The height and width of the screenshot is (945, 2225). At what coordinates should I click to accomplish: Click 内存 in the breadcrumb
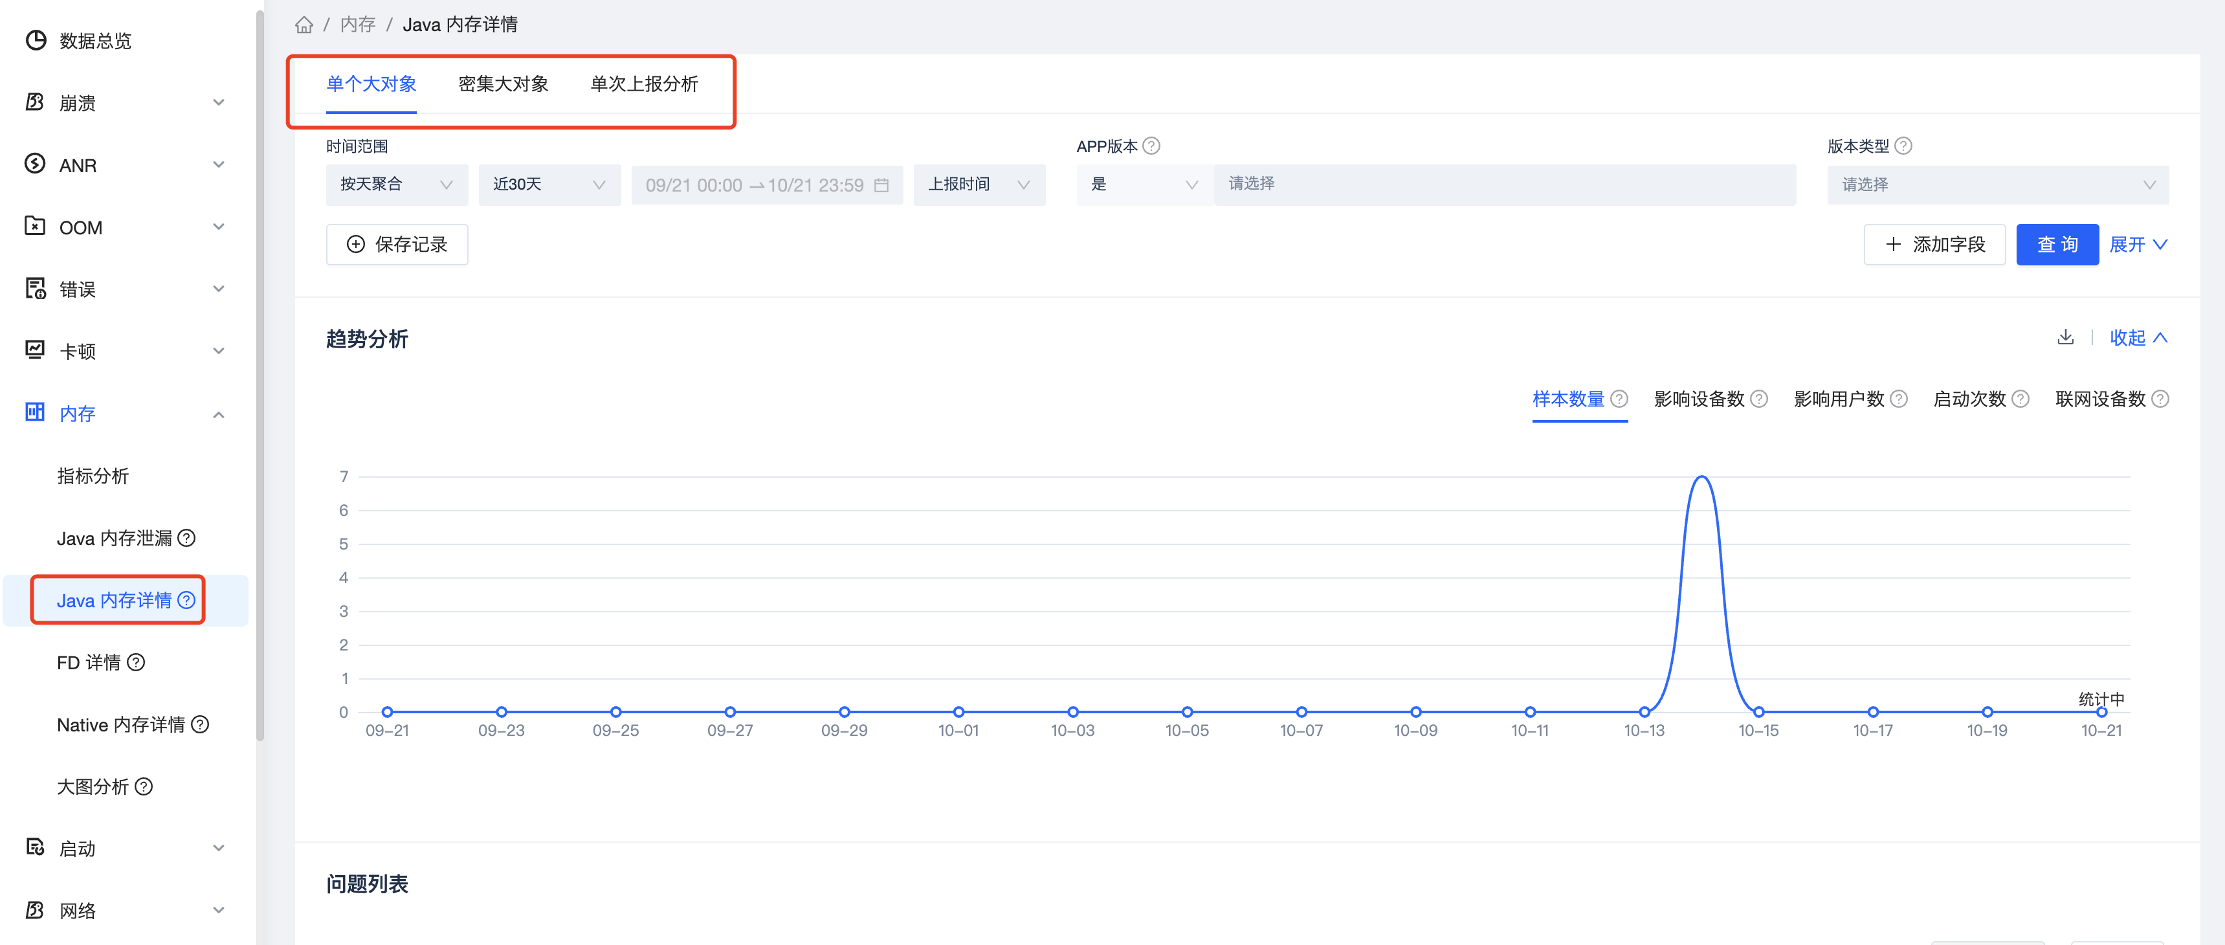(358, 24)
